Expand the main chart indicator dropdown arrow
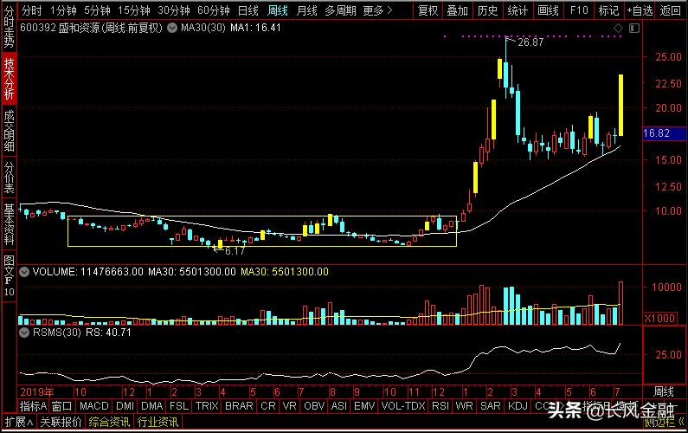The image size is (688, 433). click(172, 28)
